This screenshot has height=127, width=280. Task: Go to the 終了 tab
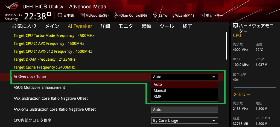tap(187, 26)
